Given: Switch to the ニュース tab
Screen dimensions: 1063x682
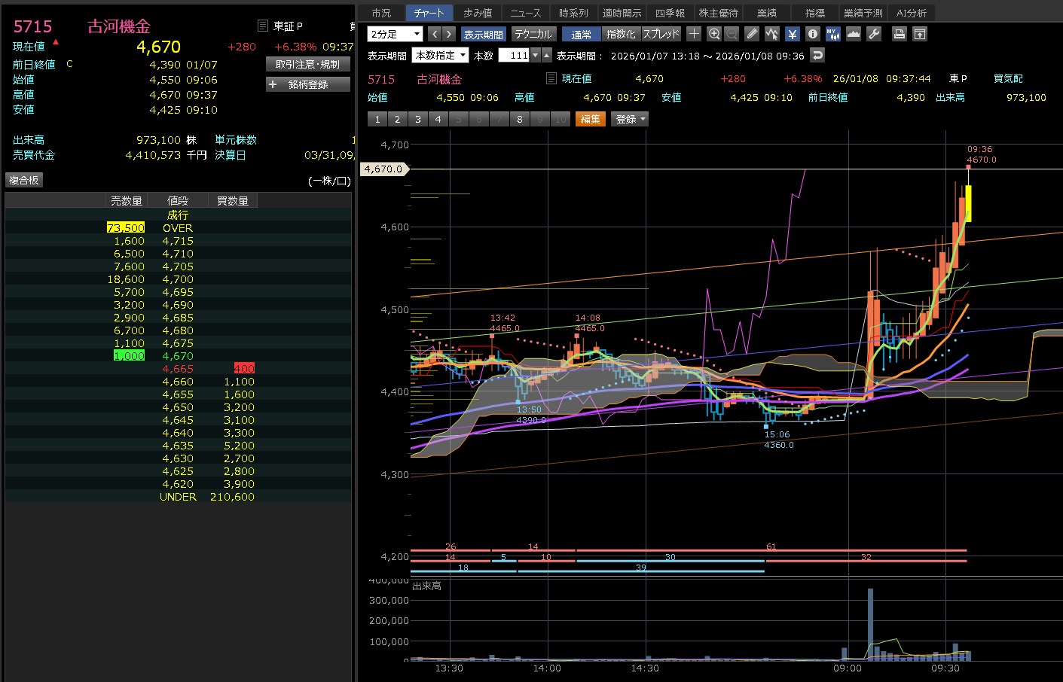Looking at the screenshot, I should pos(525,13).
